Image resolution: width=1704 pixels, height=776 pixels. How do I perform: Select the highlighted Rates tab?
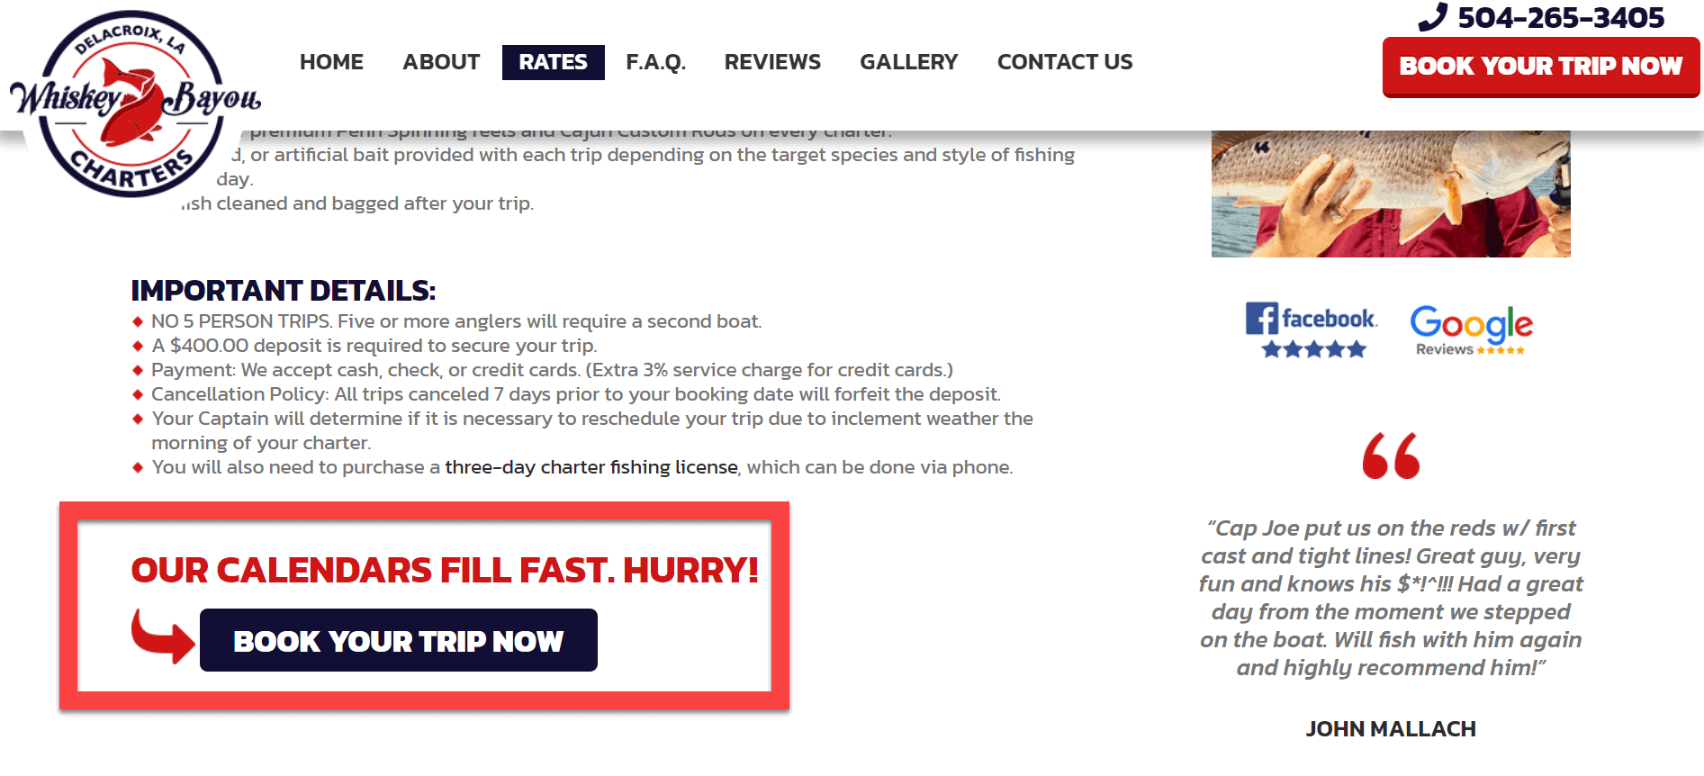point(553,62)
